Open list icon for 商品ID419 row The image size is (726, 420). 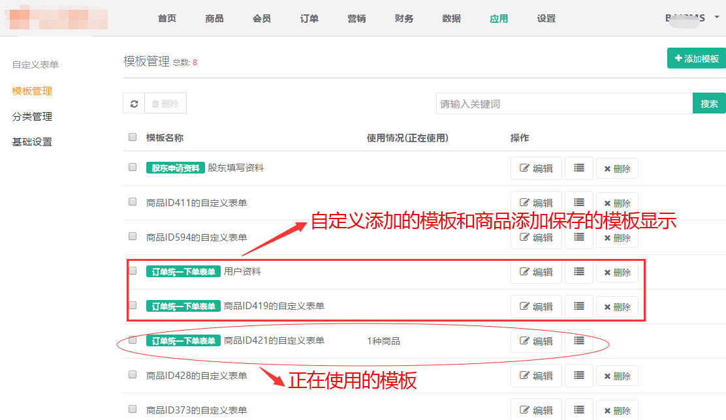click(x=578, y=306)
